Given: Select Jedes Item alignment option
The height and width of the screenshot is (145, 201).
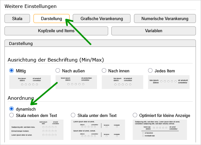Looking at the screenshot, I should (x=150, y=70).
